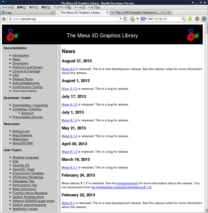
Task: Click the download-blocked arrow toolbar icon
Action: [132, 19]
